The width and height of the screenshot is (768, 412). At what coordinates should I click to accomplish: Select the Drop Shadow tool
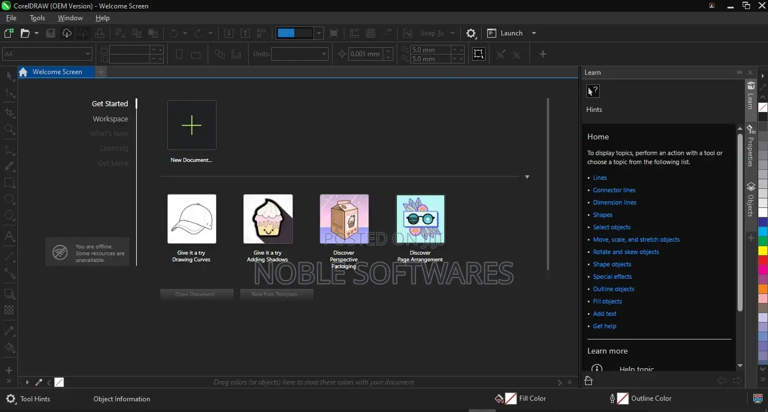tap(9, 293)
